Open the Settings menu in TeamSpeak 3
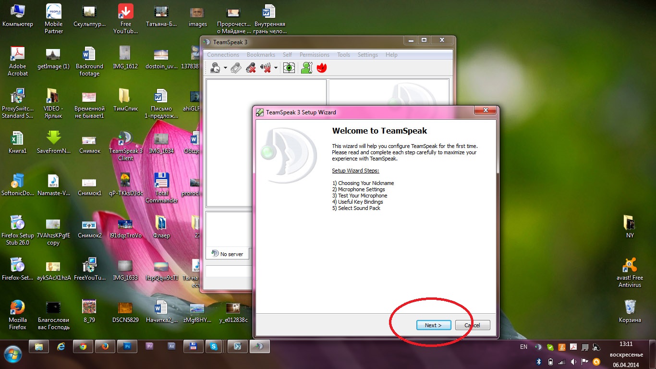The width and height of the screenshot is (656, 369). click(x=368, y=55)
